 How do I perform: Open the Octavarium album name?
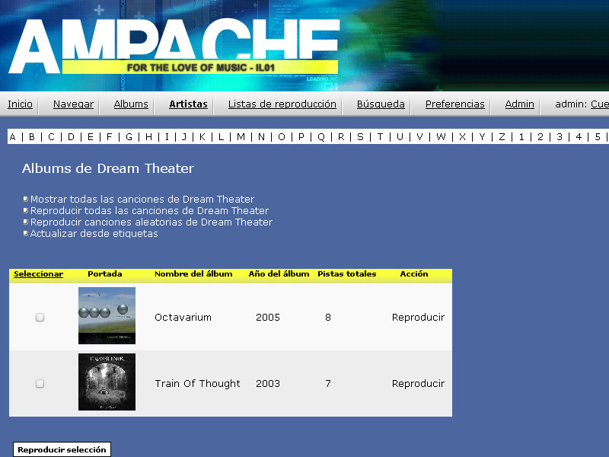click(x=183, y=317)
